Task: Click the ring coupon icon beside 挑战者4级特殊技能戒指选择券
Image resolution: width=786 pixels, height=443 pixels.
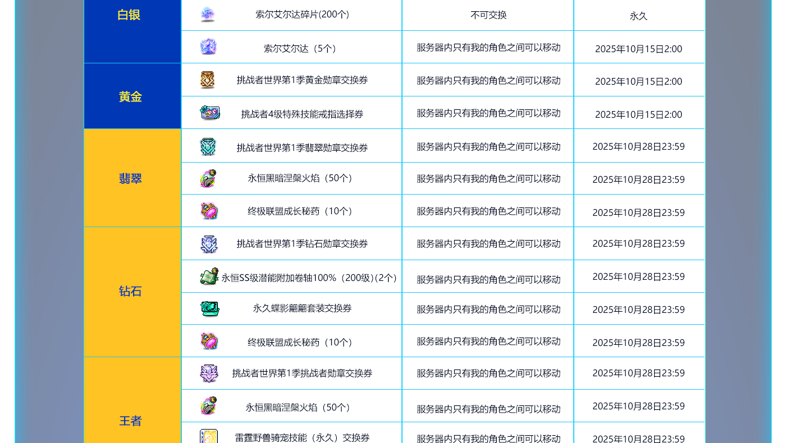Action: coord(210,113)
